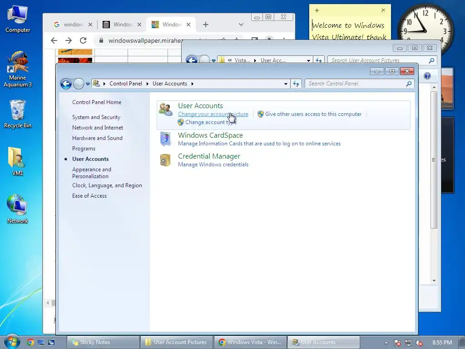Click the User Accounts category icon

pyautogui.click(x=165, y=109)
